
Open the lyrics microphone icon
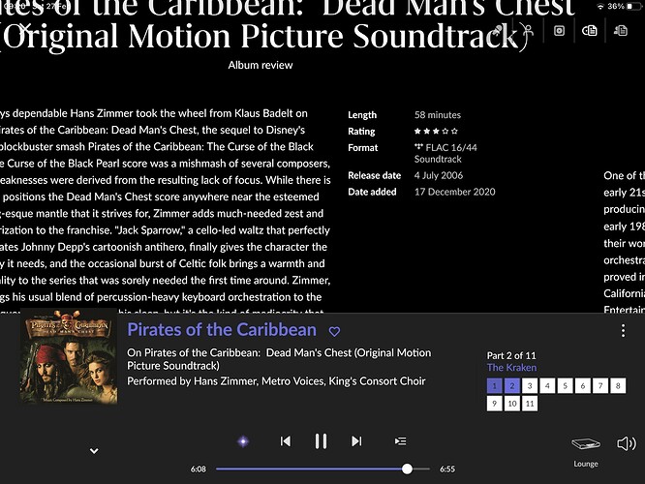click(497, 31)
